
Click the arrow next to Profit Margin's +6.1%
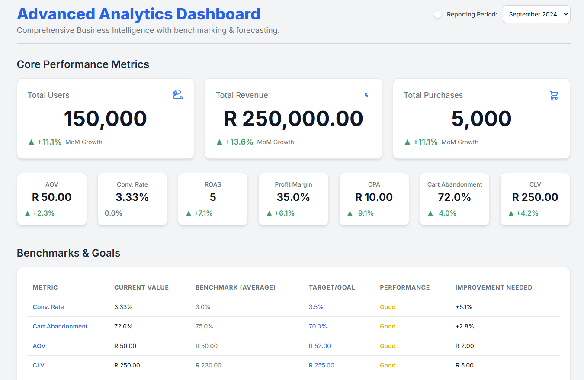[x=269, y=213]
